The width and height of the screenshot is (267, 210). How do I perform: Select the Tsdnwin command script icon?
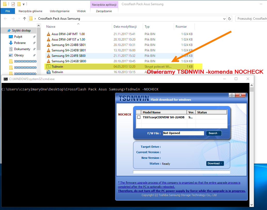coord(49,66)
